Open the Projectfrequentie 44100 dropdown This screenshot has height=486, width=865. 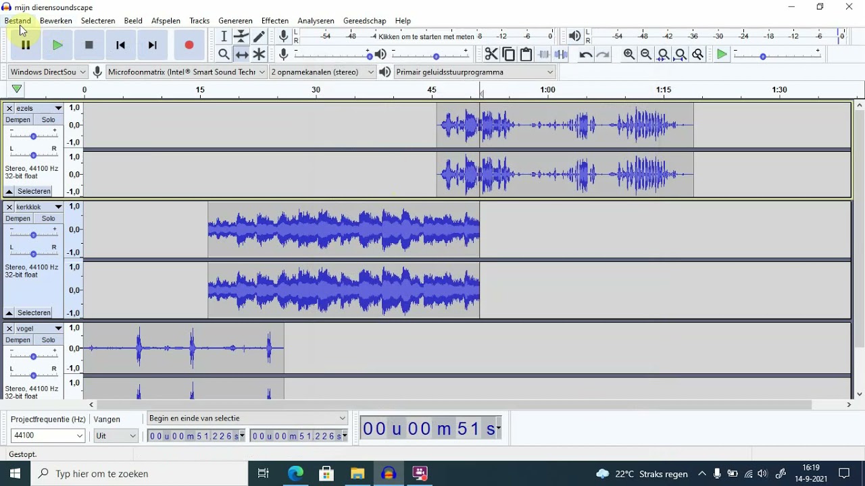(x=47, y=436)
